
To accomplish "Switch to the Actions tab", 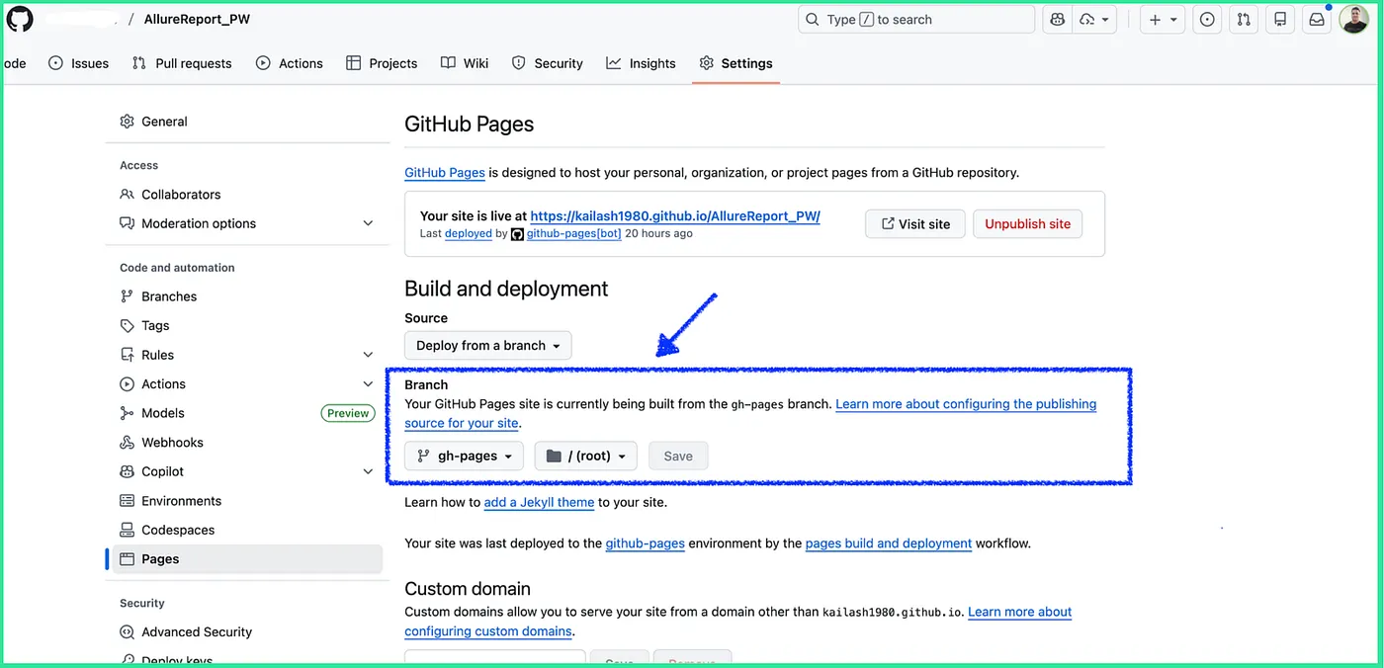I will [x=289, y=63].
